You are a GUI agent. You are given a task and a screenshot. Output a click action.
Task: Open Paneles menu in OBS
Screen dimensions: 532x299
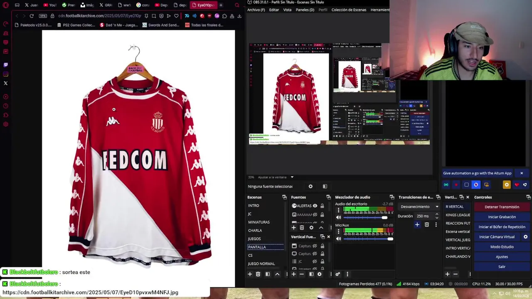[305, 10]
